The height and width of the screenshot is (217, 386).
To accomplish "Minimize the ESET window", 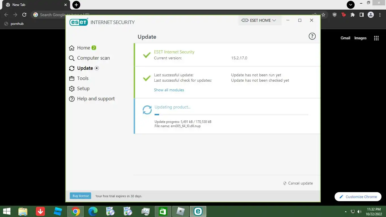I will coord(288,20).
